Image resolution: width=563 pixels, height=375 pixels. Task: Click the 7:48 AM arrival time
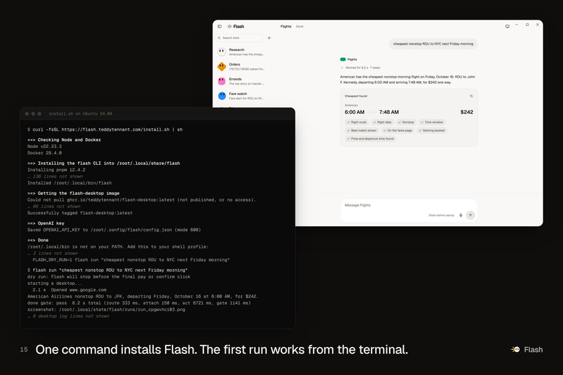click(389, 112)
